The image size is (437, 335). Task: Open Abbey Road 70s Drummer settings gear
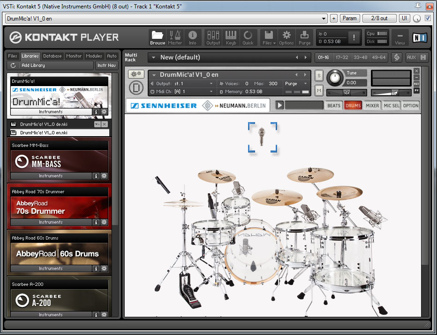pos(104,222)
